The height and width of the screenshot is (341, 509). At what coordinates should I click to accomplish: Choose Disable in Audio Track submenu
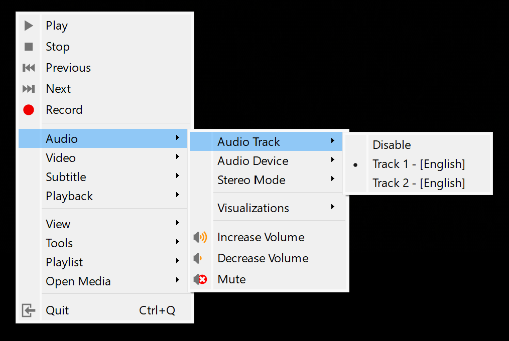coord(392,145)
